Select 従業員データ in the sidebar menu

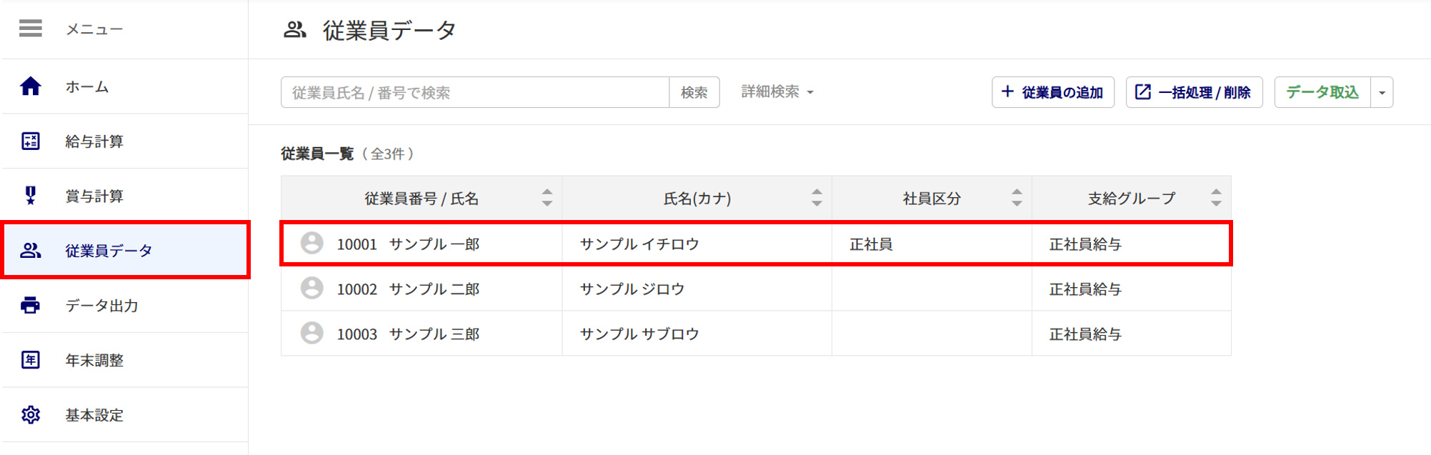tap(125, 250)
